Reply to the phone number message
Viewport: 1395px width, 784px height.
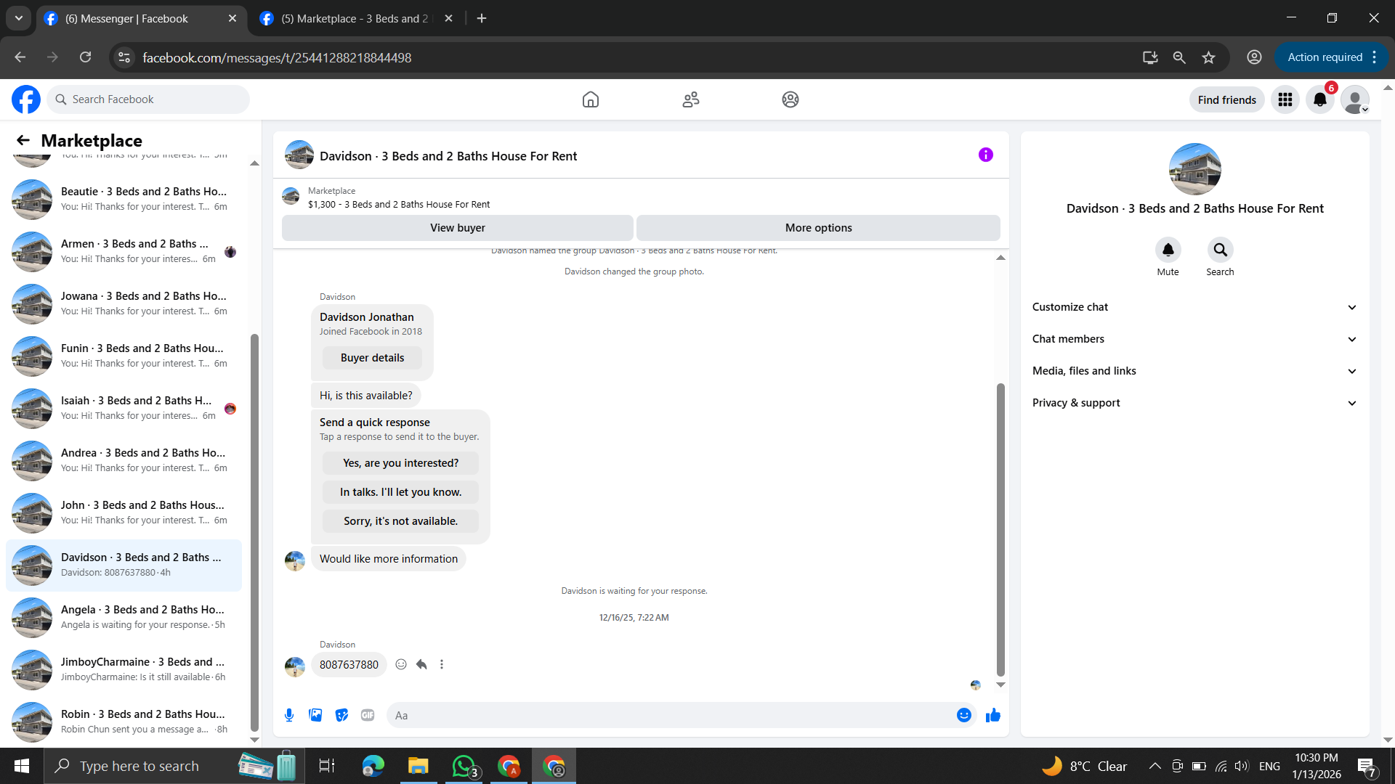tap(421, 664)
